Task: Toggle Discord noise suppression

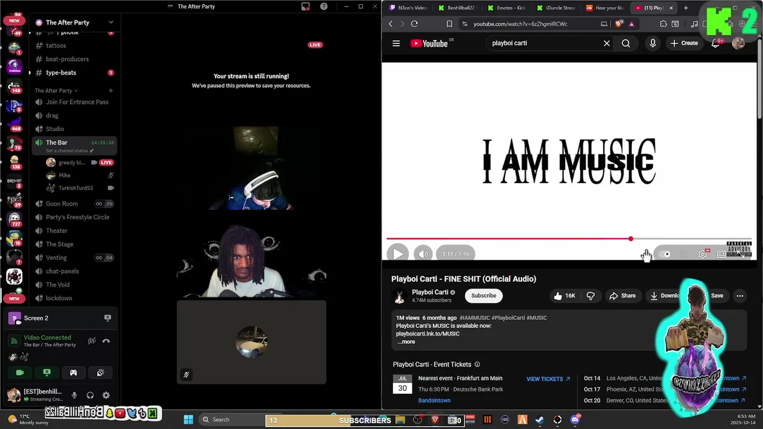Action: [91, 341]
